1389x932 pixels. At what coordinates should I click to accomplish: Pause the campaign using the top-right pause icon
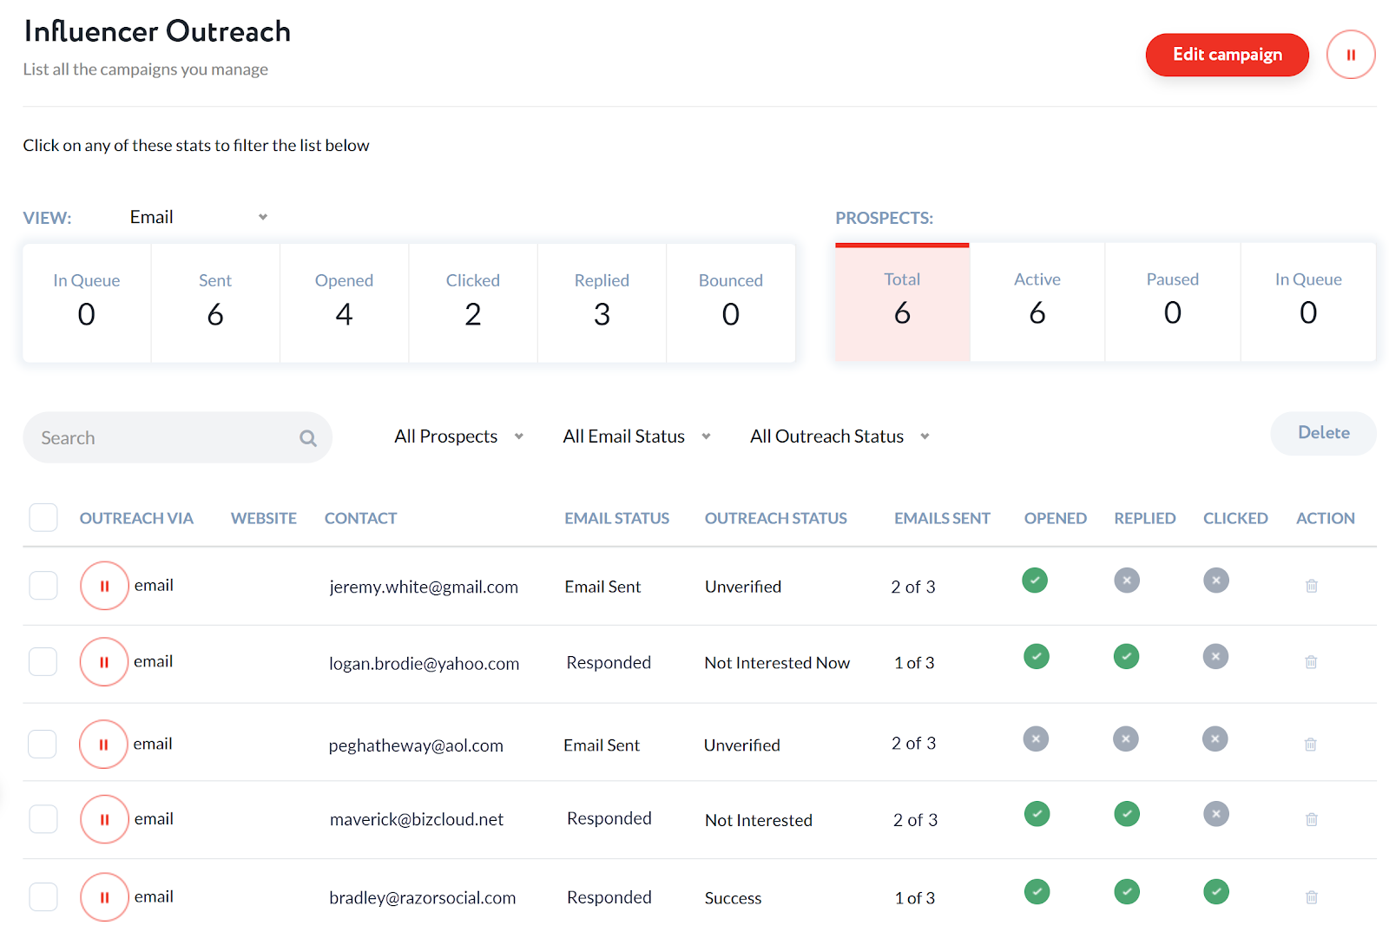(1350, 55)
